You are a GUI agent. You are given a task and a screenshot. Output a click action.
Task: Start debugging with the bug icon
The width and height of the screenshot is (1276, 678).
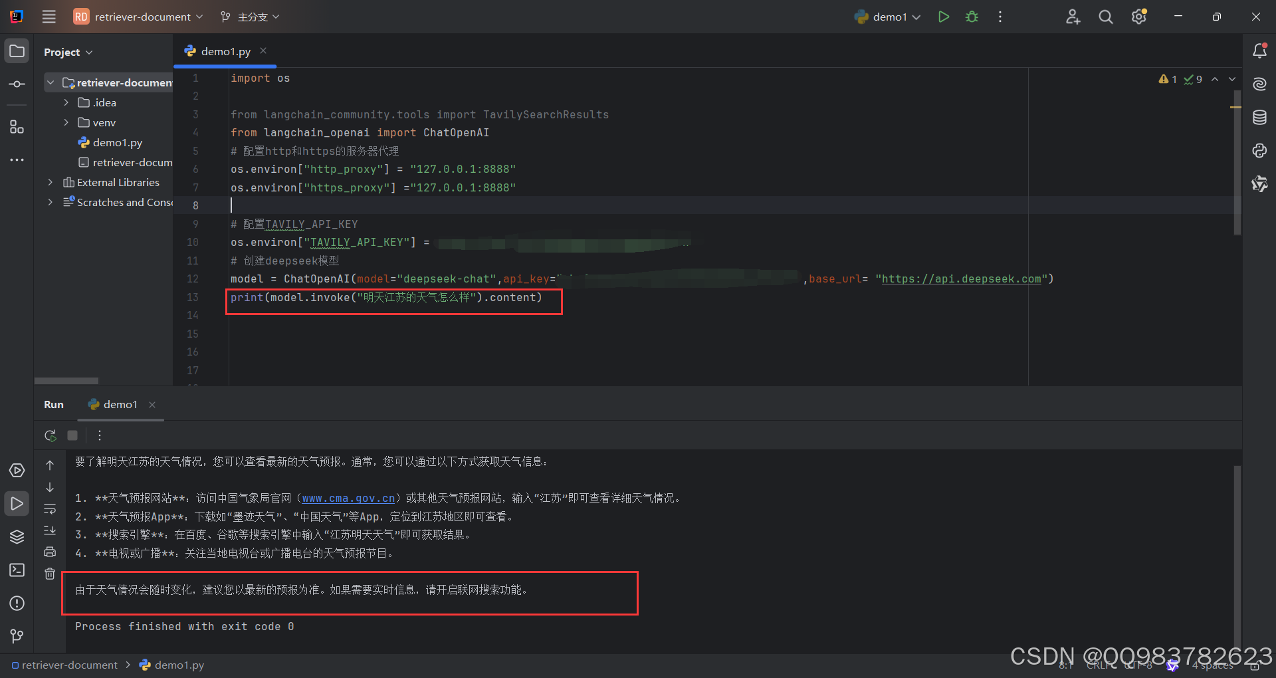[972, 17]
